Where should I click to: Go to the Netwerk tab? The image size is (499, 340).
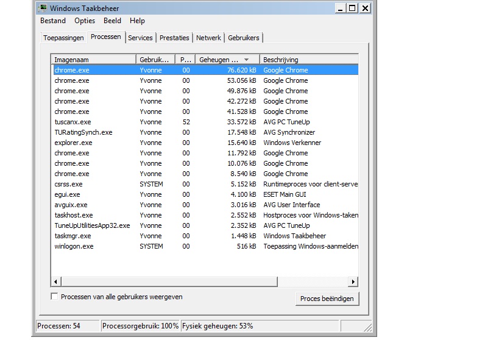(208, 38)
